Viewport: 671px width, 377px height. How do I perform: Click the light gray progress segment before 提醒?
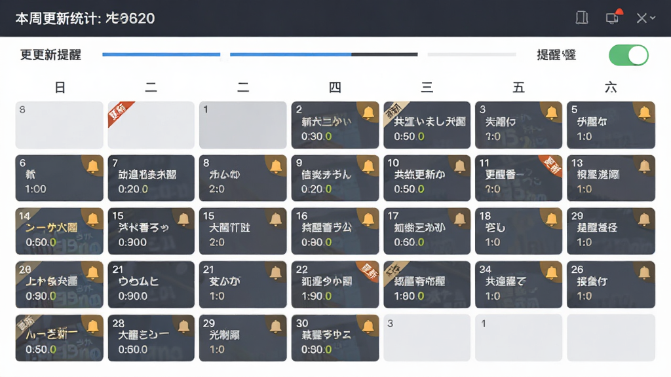pyautogui.click(x=472, y=55)
